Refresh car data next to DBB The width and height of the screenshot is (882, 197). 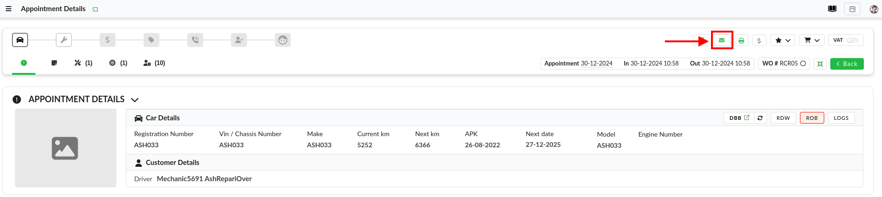point(760,118)
